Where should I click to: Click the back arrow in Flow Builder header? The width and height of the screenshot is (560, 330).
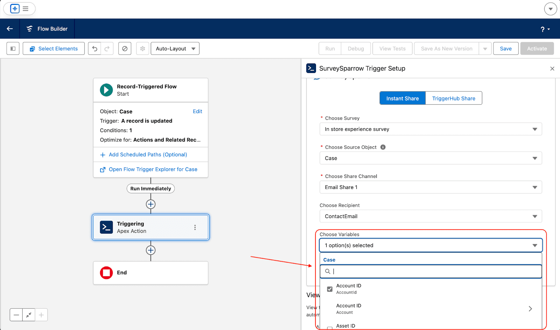tap(10, 29)
